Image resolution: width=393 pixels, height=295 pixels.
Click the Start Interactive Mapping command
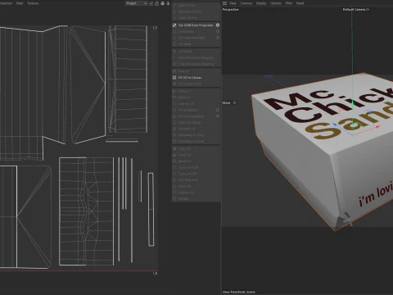coord(196,58)
